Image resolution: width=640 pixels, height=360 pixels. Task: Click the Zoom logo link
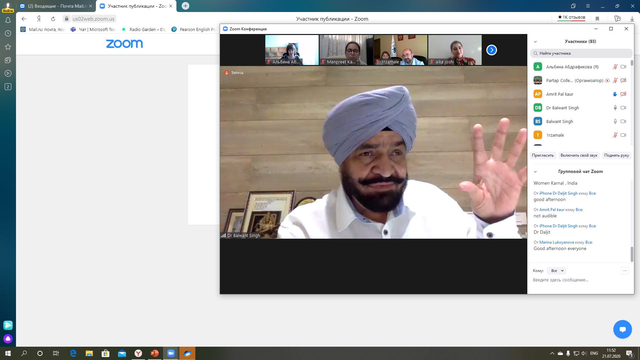[x=124, y=44]
